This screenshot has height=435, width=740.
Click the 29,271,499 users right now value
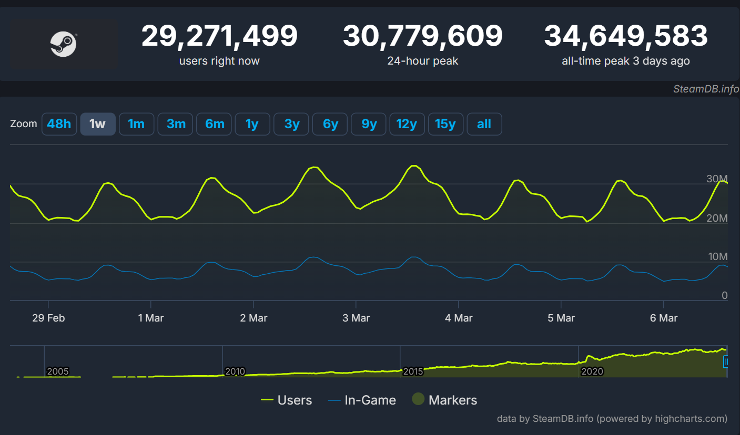click(x=219, y=36)
